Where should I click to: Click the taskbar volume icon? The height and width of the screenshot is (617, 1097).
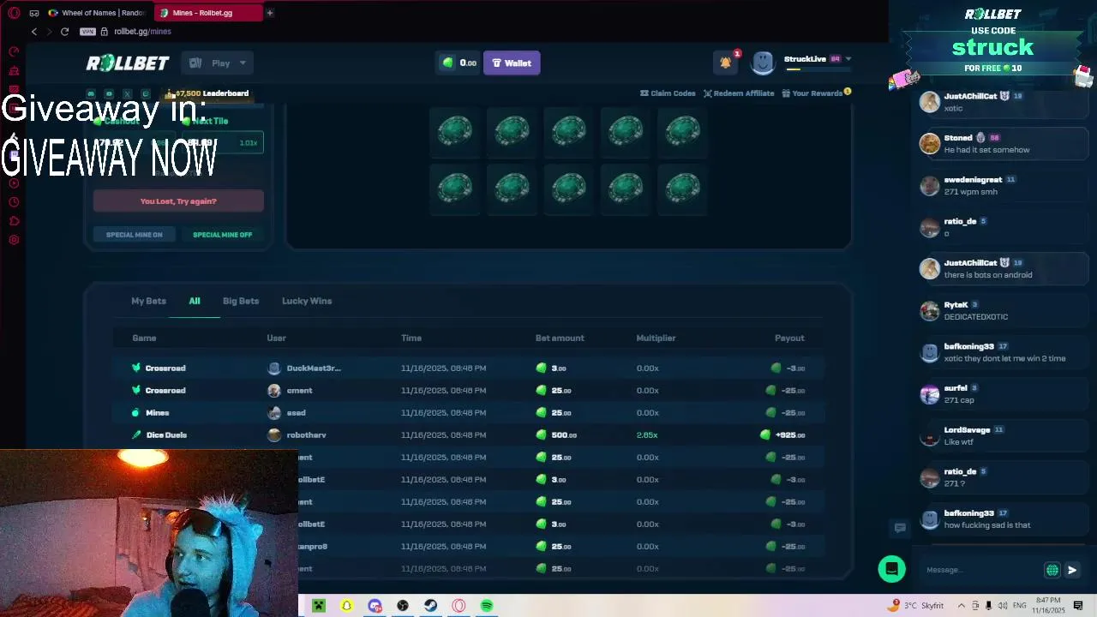(x=1002, y=606)
